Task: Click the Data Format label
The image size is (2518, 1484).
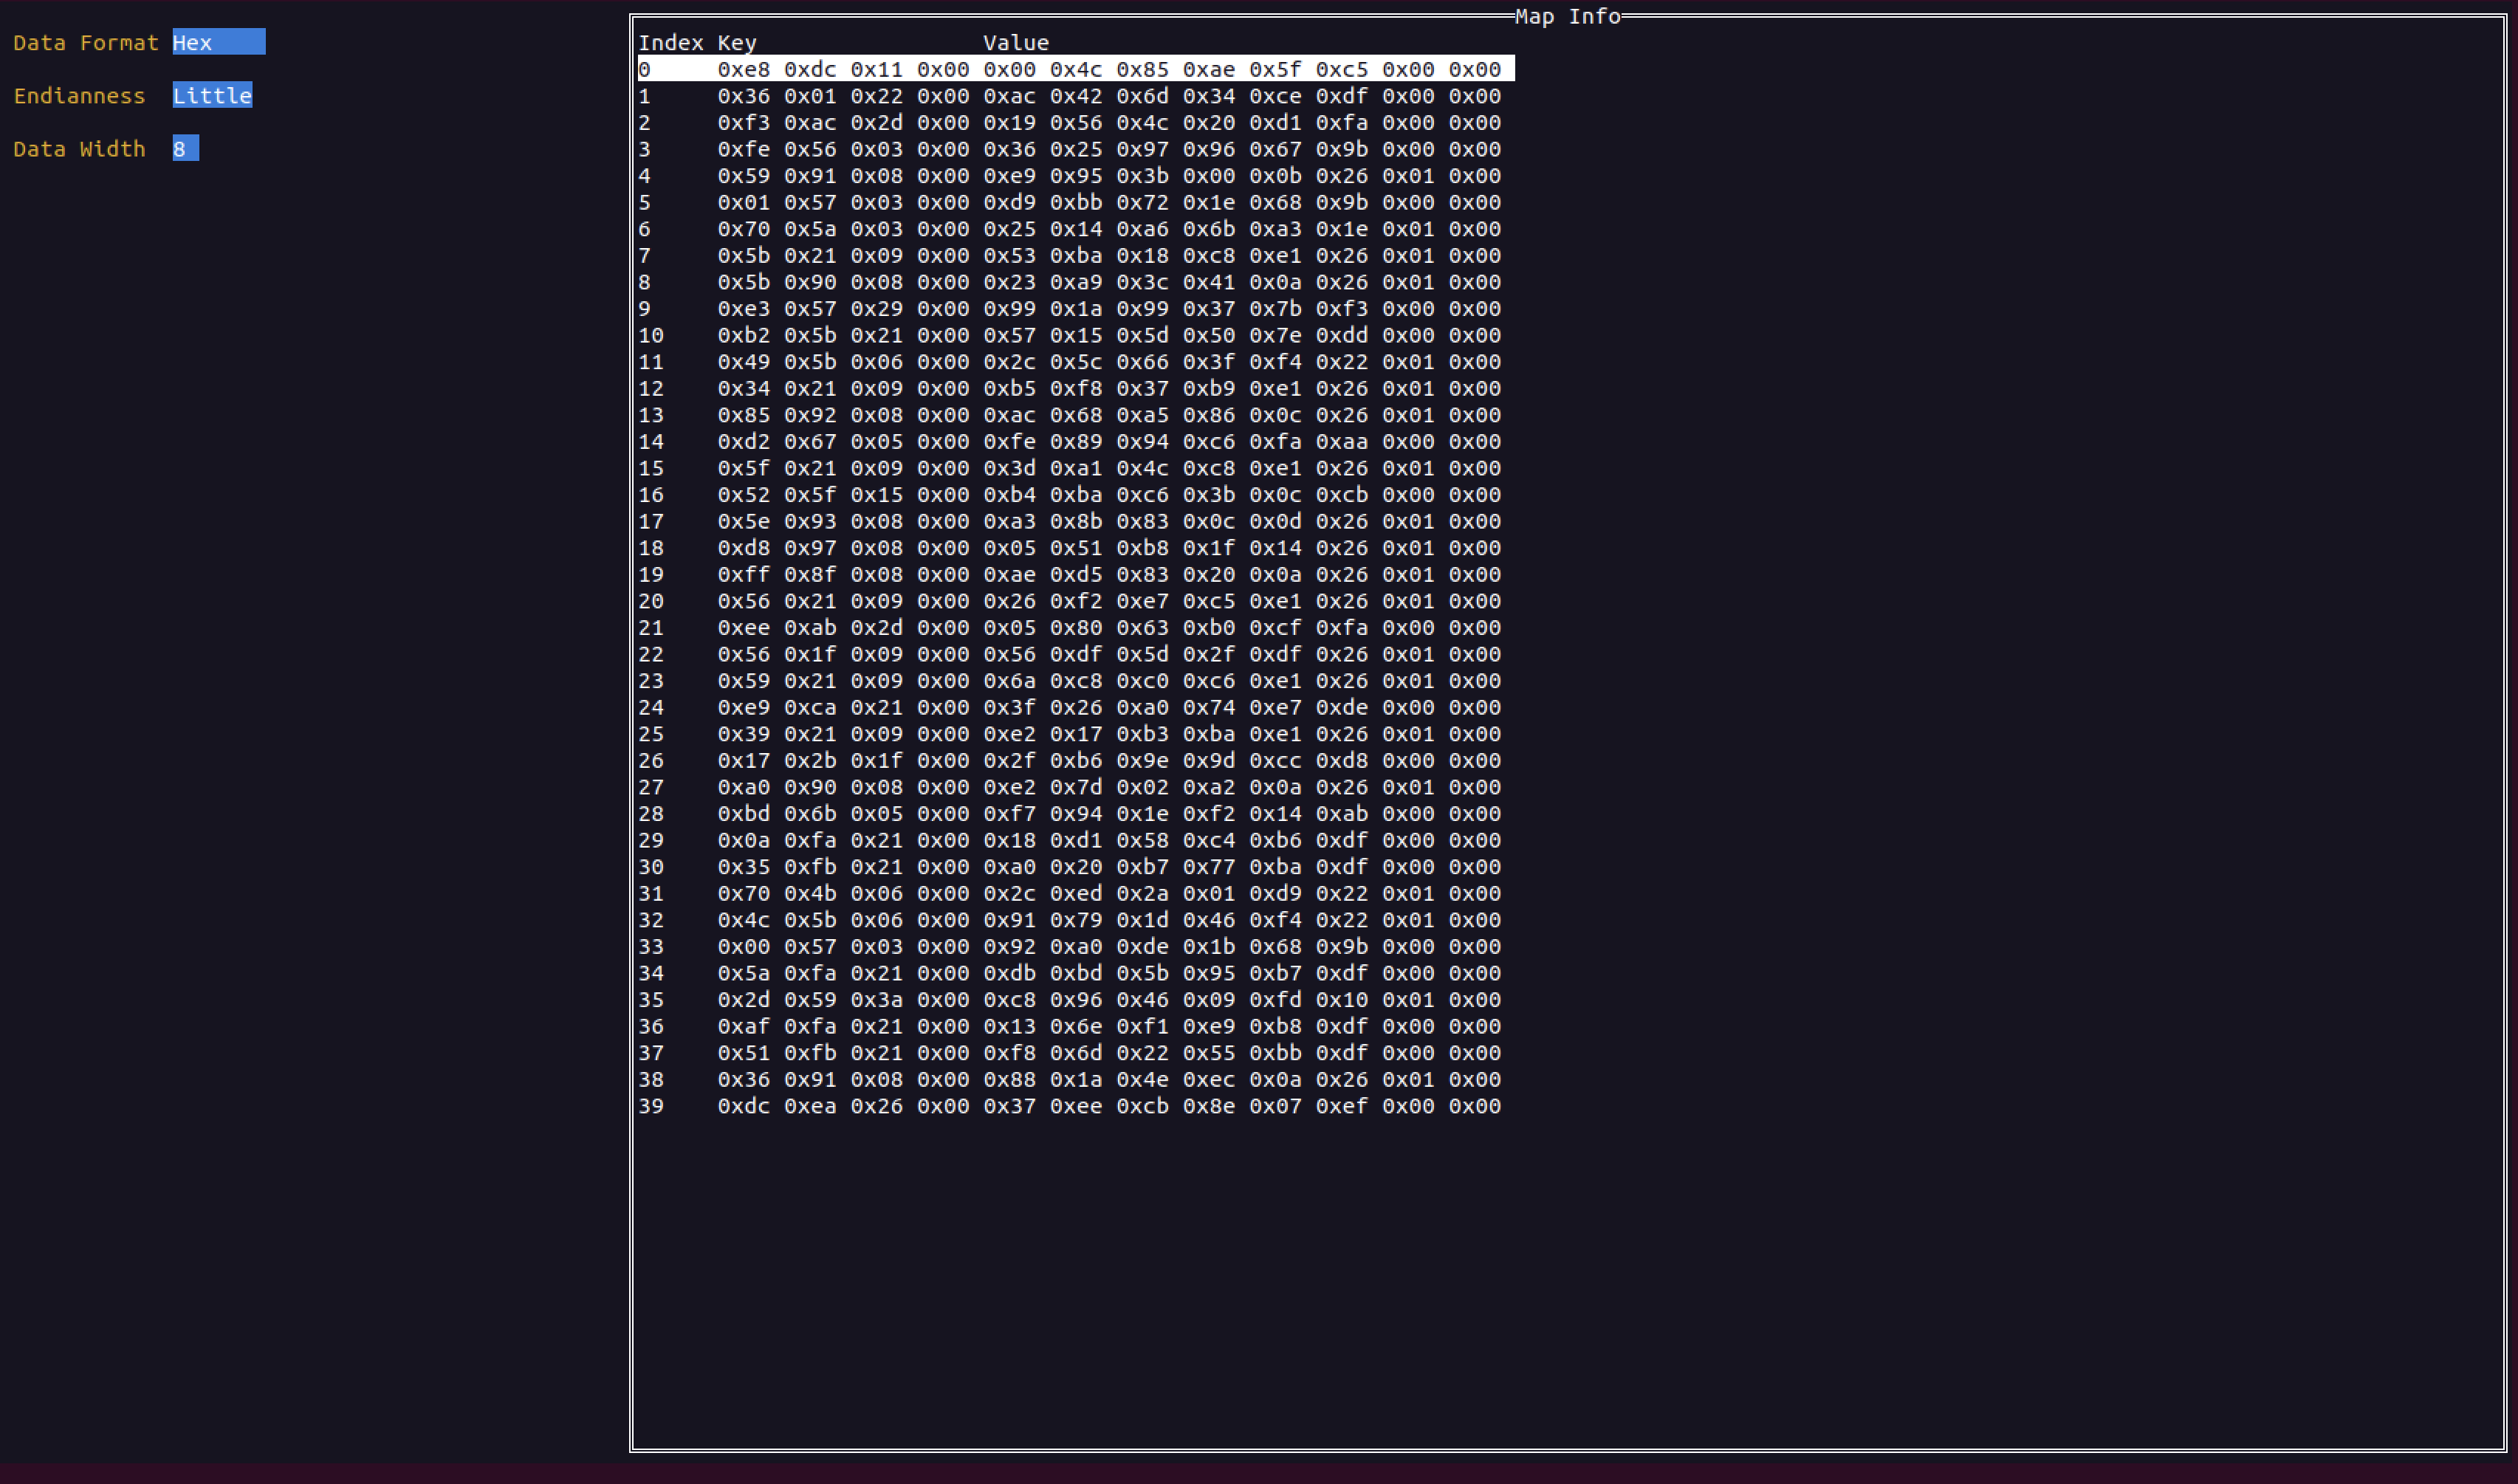Action: click(86, 42)
